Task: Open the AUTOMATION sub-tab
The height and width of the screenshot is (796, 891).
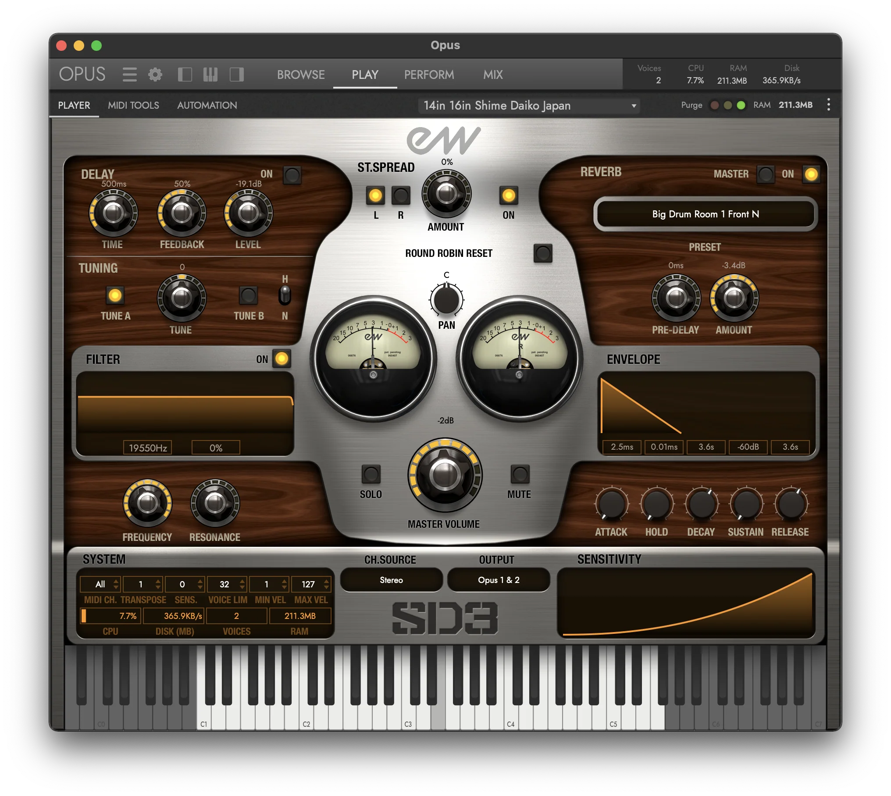Action: pos(207,105)
